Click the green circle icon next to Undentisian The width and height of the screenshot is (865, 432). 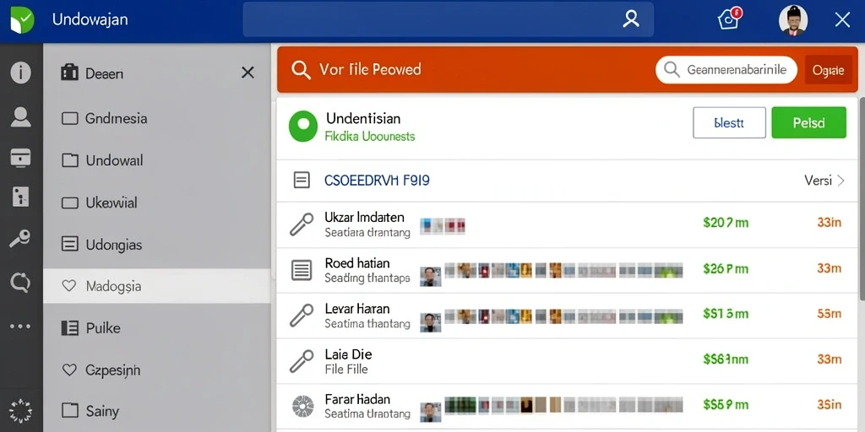303,127
